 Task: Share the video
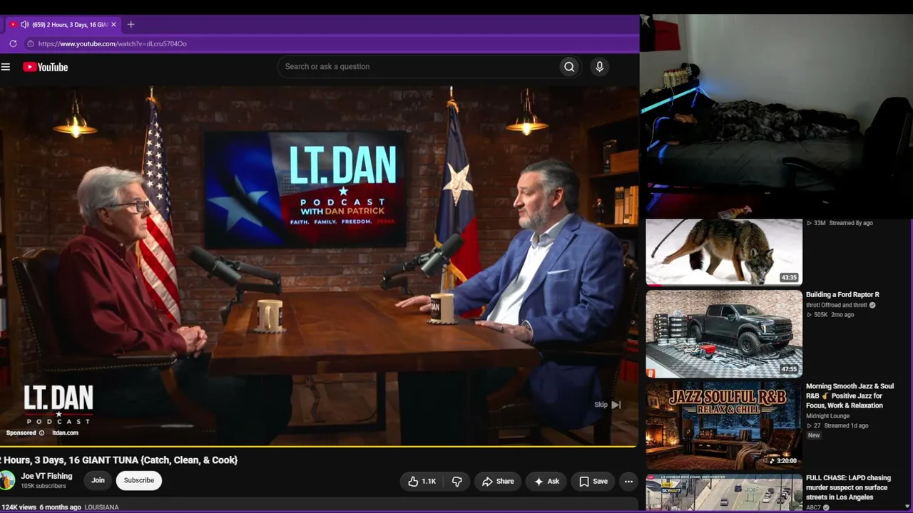click(498, 482)
